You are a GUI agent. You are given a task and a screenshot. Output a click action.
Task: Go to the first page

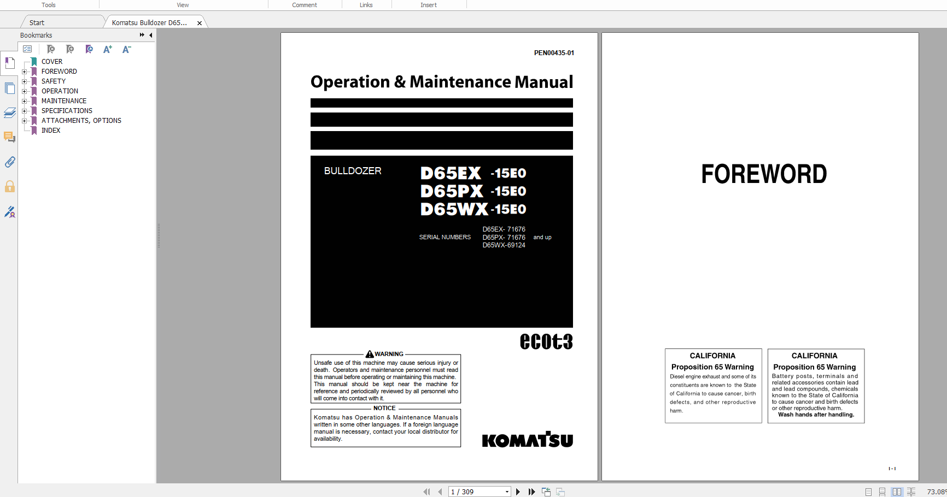point(427,492)
